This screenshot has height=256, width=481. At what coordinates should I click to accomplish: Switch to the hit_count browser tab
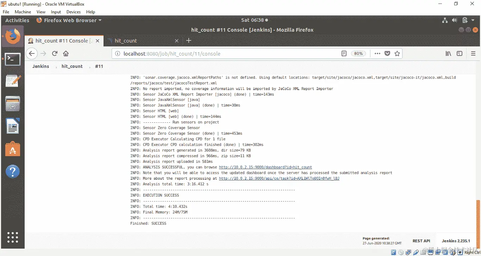coord(143,41)
